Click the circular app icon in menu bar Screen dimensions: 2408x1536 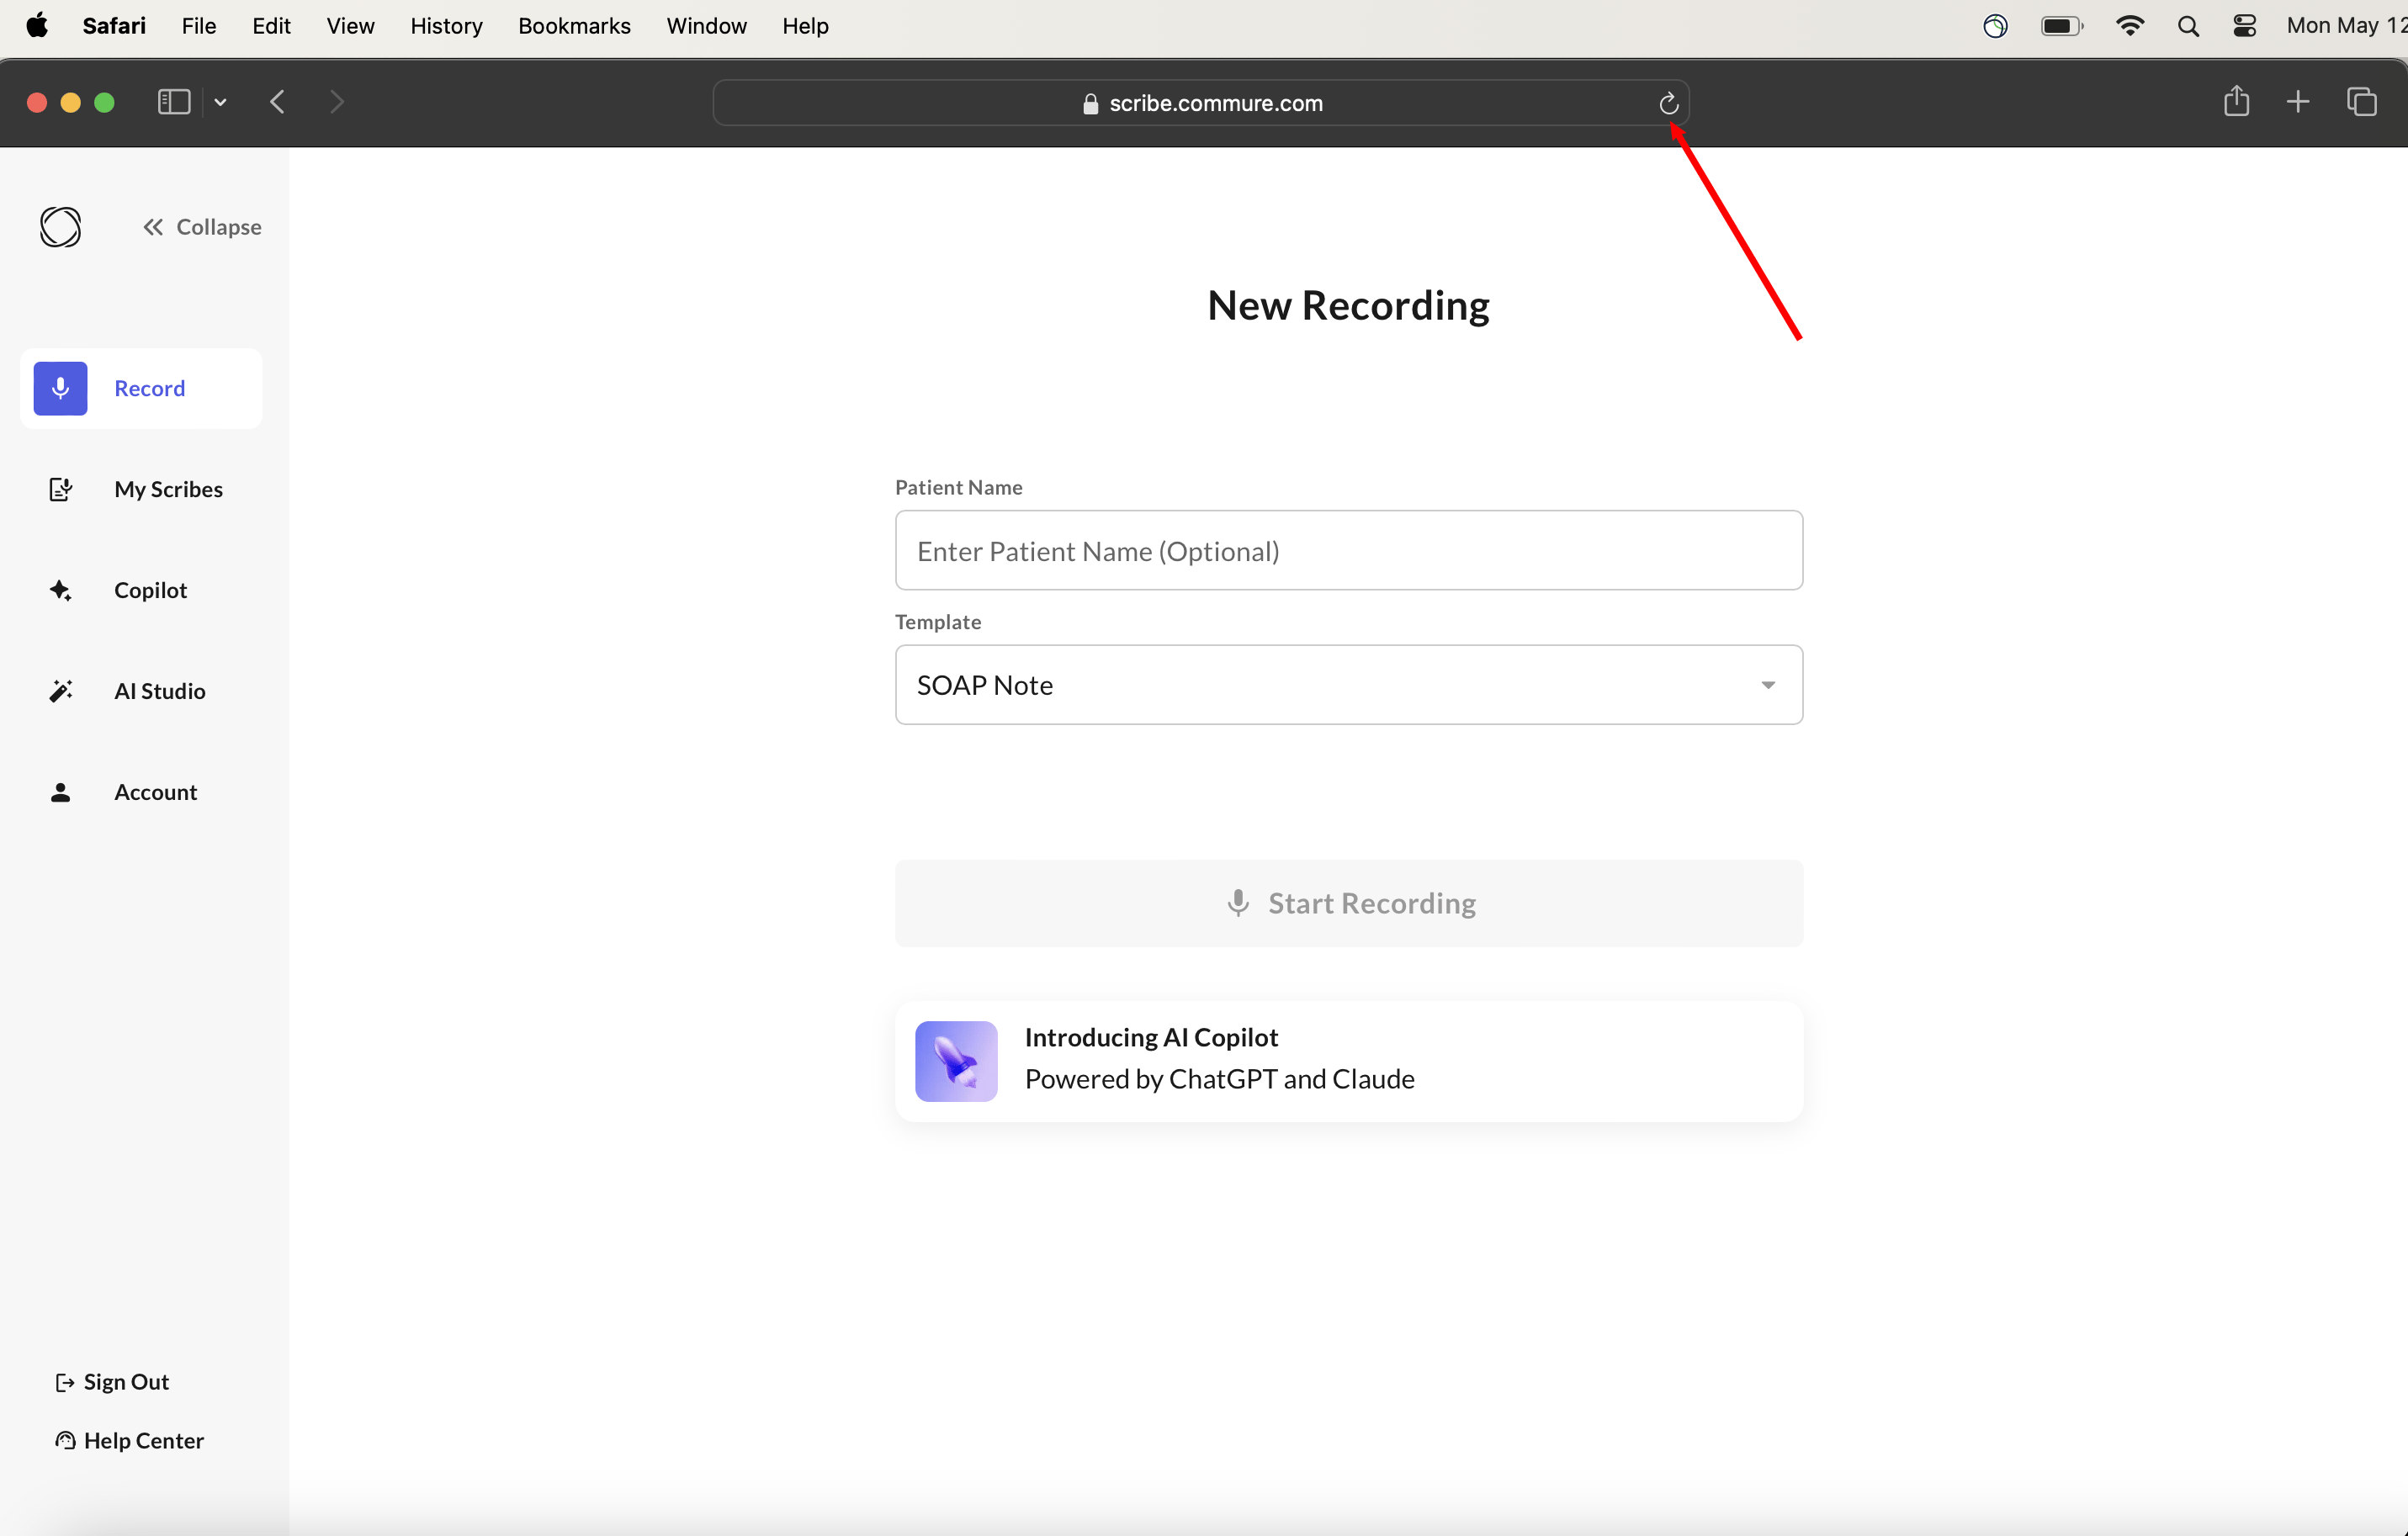point(1995,26)
